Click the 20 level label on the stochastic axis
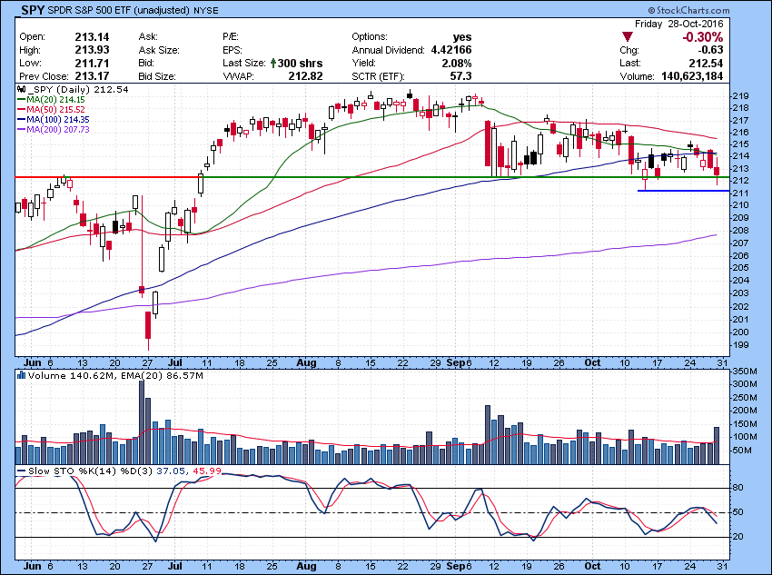The height and width of the screenshot is (575, 772). coord(737,537)
